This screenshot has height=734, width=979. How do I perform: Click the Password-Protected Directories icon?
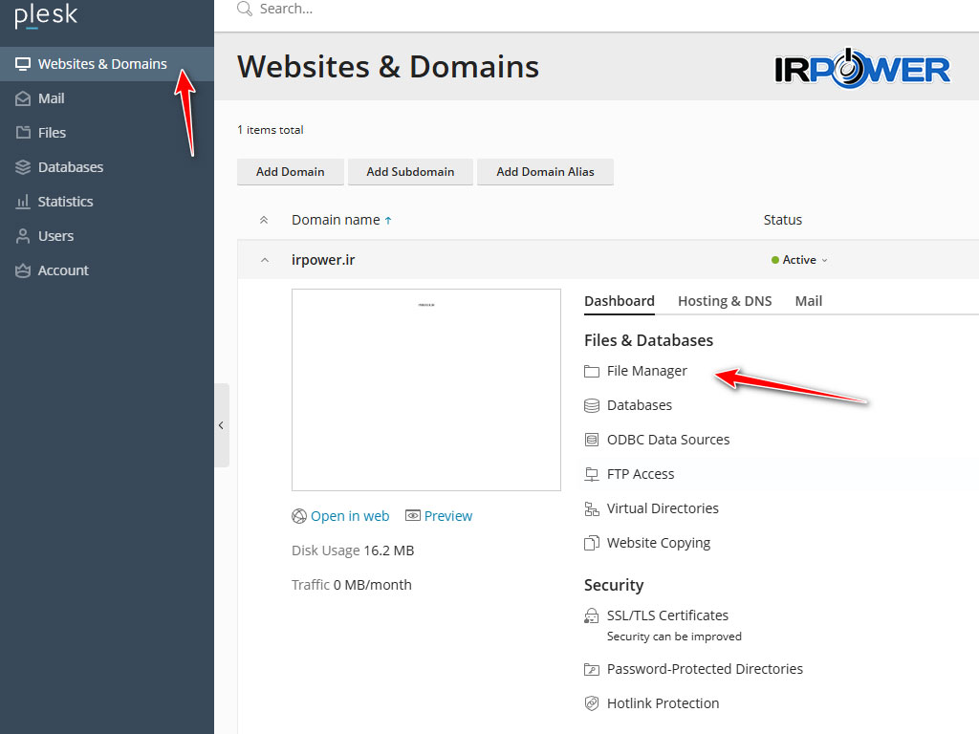pyautogui.click(x=592, y=669)
